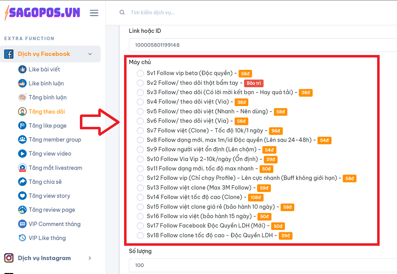Collapse the Dịch vụ Facebook section
The width and height of the screenshot is (397, 274).
90,54
